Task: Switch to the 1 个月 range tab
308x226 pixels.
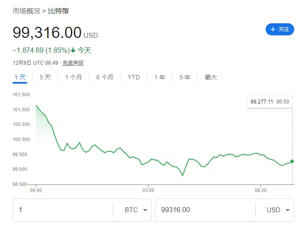Action: (73, 77)
